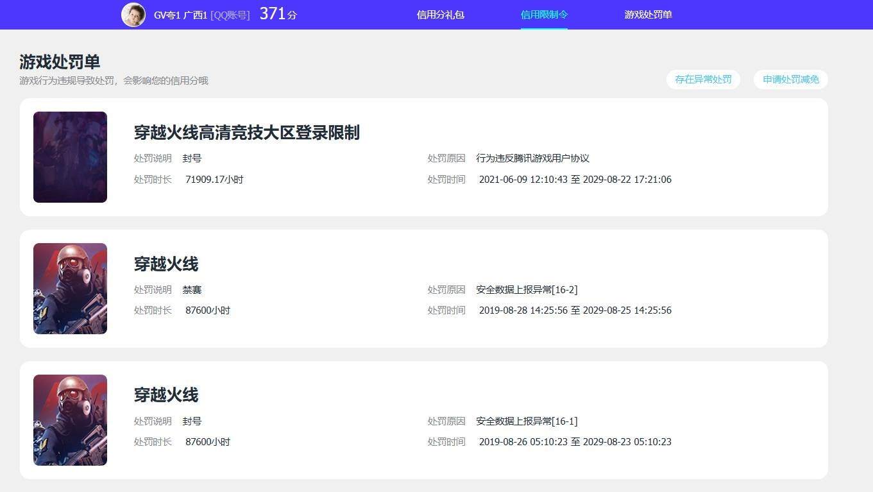Screen dimensions: 873x492
Task: Click the 安全数据上报异常[16-1] reason
Action: (527, 421)
